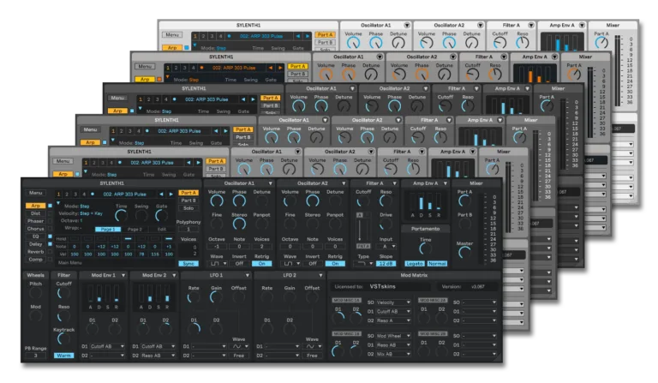Enable the Phaser effect checkbox
The height and width of the screenshot is (383, 658).
50,221
